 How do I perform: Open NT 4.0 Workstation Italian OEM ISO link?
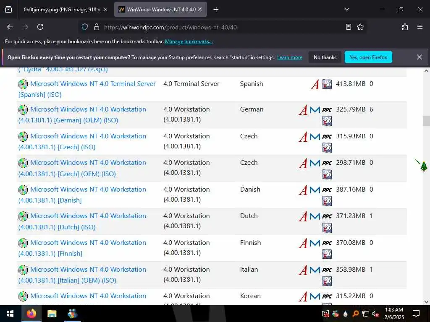click(82, 275)
